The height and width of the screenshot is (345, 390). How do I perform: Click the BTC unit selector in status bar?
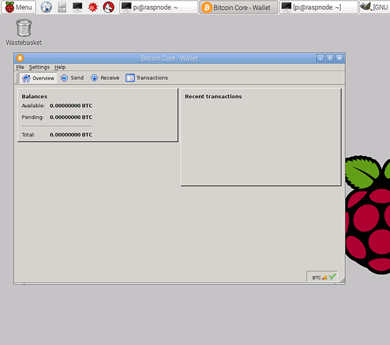tap(317, 277)
